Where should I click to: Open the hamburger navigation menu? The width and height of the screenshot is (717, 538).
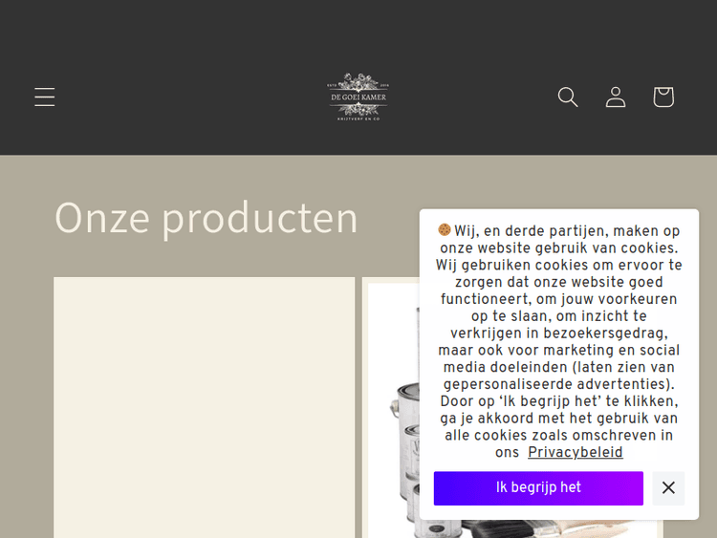coord(44,97)
